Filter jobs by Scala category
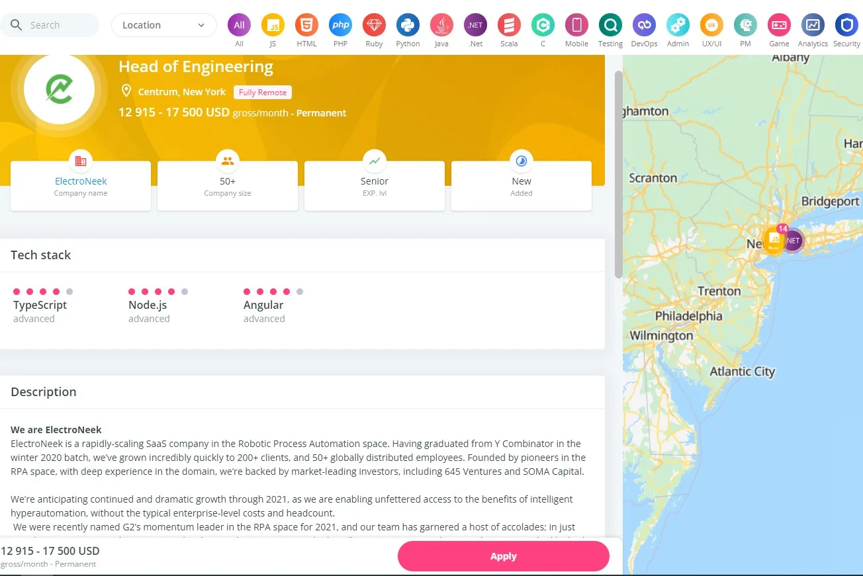863x576 pixels. tap(509, 25)
